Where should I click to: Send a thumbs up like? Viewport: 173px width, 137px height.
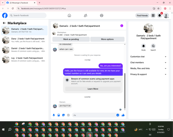pyautogui.click(x=123, y=115)
